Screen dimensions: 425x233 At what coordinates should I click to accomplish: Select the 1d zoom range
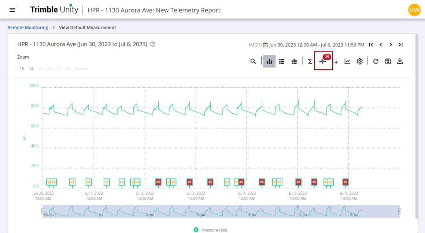[x=32, y=69]
